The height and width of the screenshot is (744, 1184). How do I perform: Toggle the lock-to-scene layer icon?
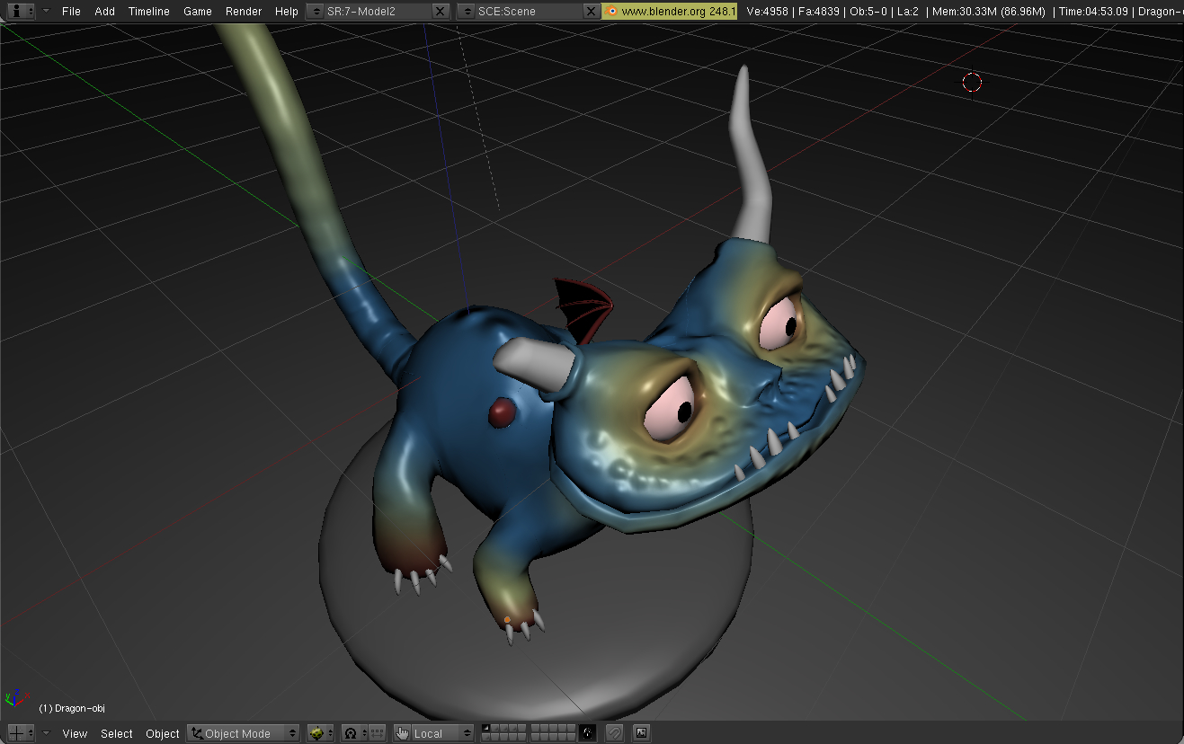(588, 733)
